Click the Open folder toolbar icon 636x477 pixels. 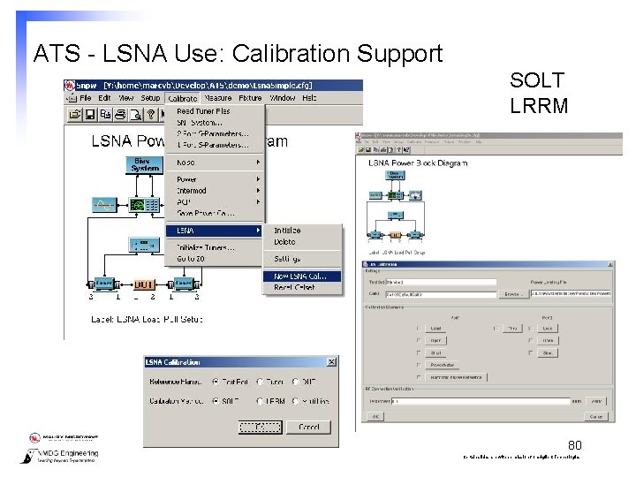74,115
